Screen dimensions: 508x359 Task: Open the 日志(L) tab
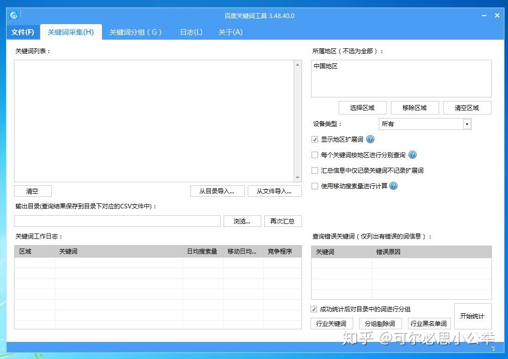191,32
